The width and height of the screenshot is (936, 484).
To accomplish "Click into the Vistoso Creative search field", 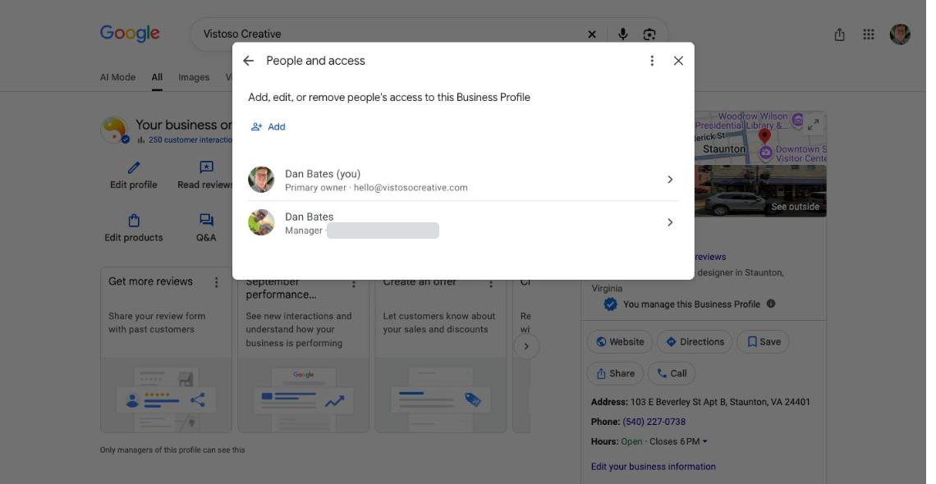I will (388, 34).
